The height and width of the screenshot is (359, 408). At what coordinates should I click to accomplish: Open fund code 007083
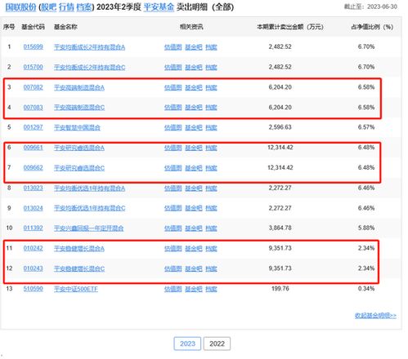tap(34, 108)
